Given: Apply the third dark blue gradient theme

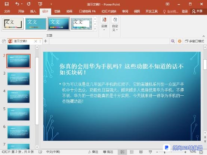Looking at the screenshot, I should pyautogui.click(x=59, y=24).
